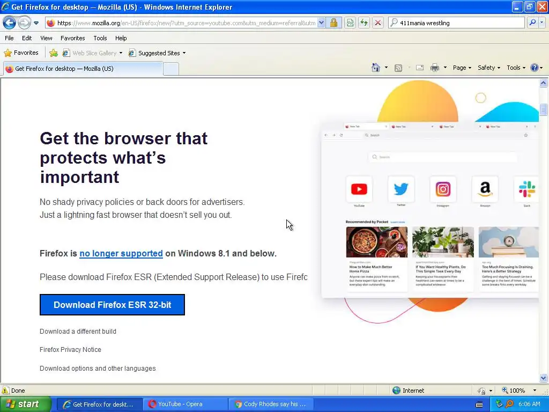Click the RSS feeds icon
This screenshot has width=549, height=412.
pos(398,68)
